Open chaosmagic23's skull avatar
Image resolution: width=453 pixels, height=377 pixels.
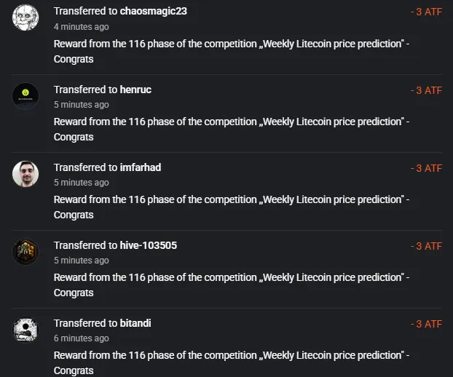click(25, 17)
